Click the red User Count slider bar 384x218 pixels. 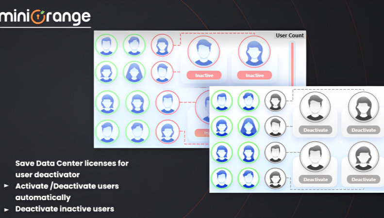click(x=292, y=63)
